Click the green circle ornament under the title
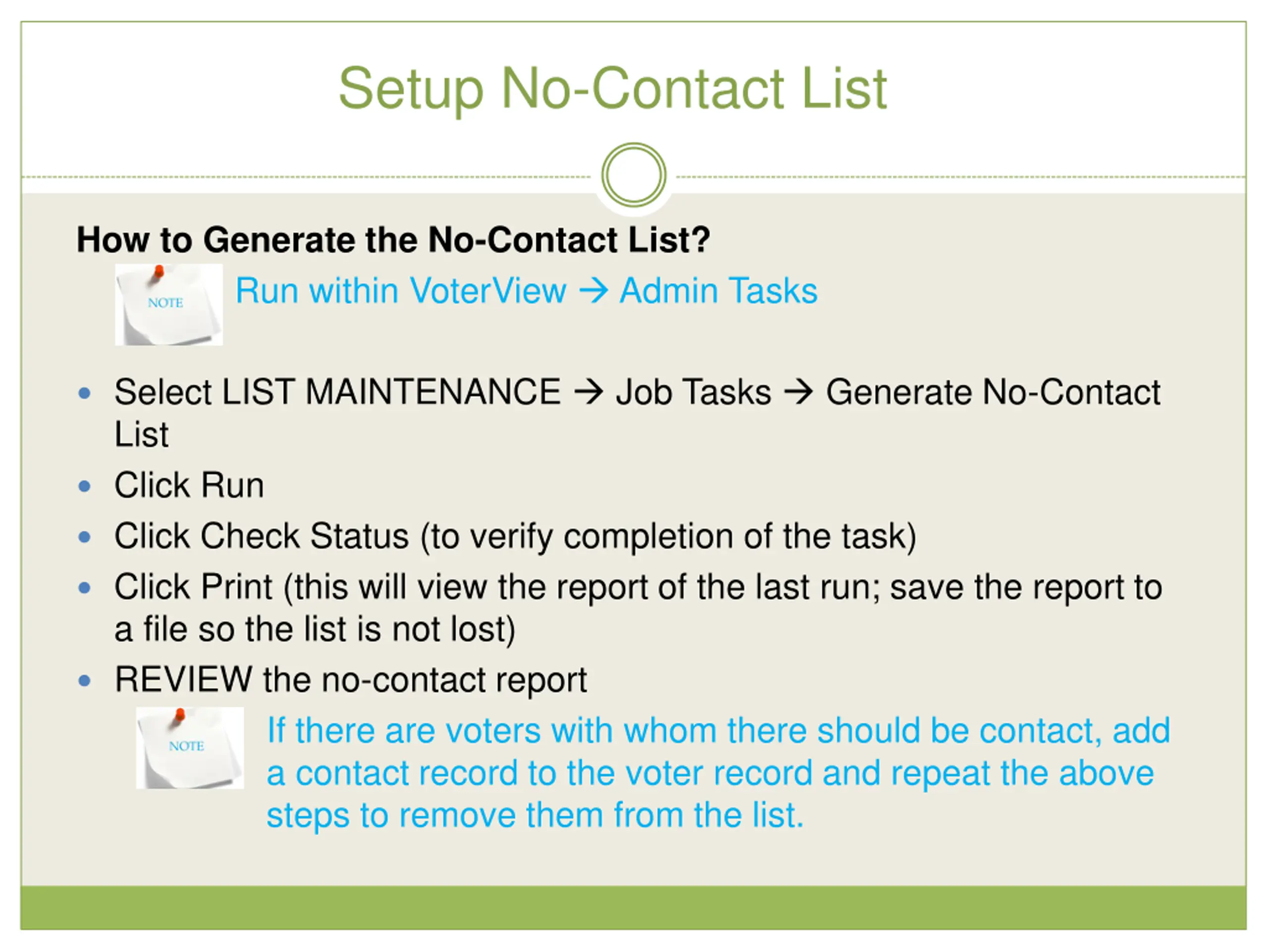 (x=634, y=175)
